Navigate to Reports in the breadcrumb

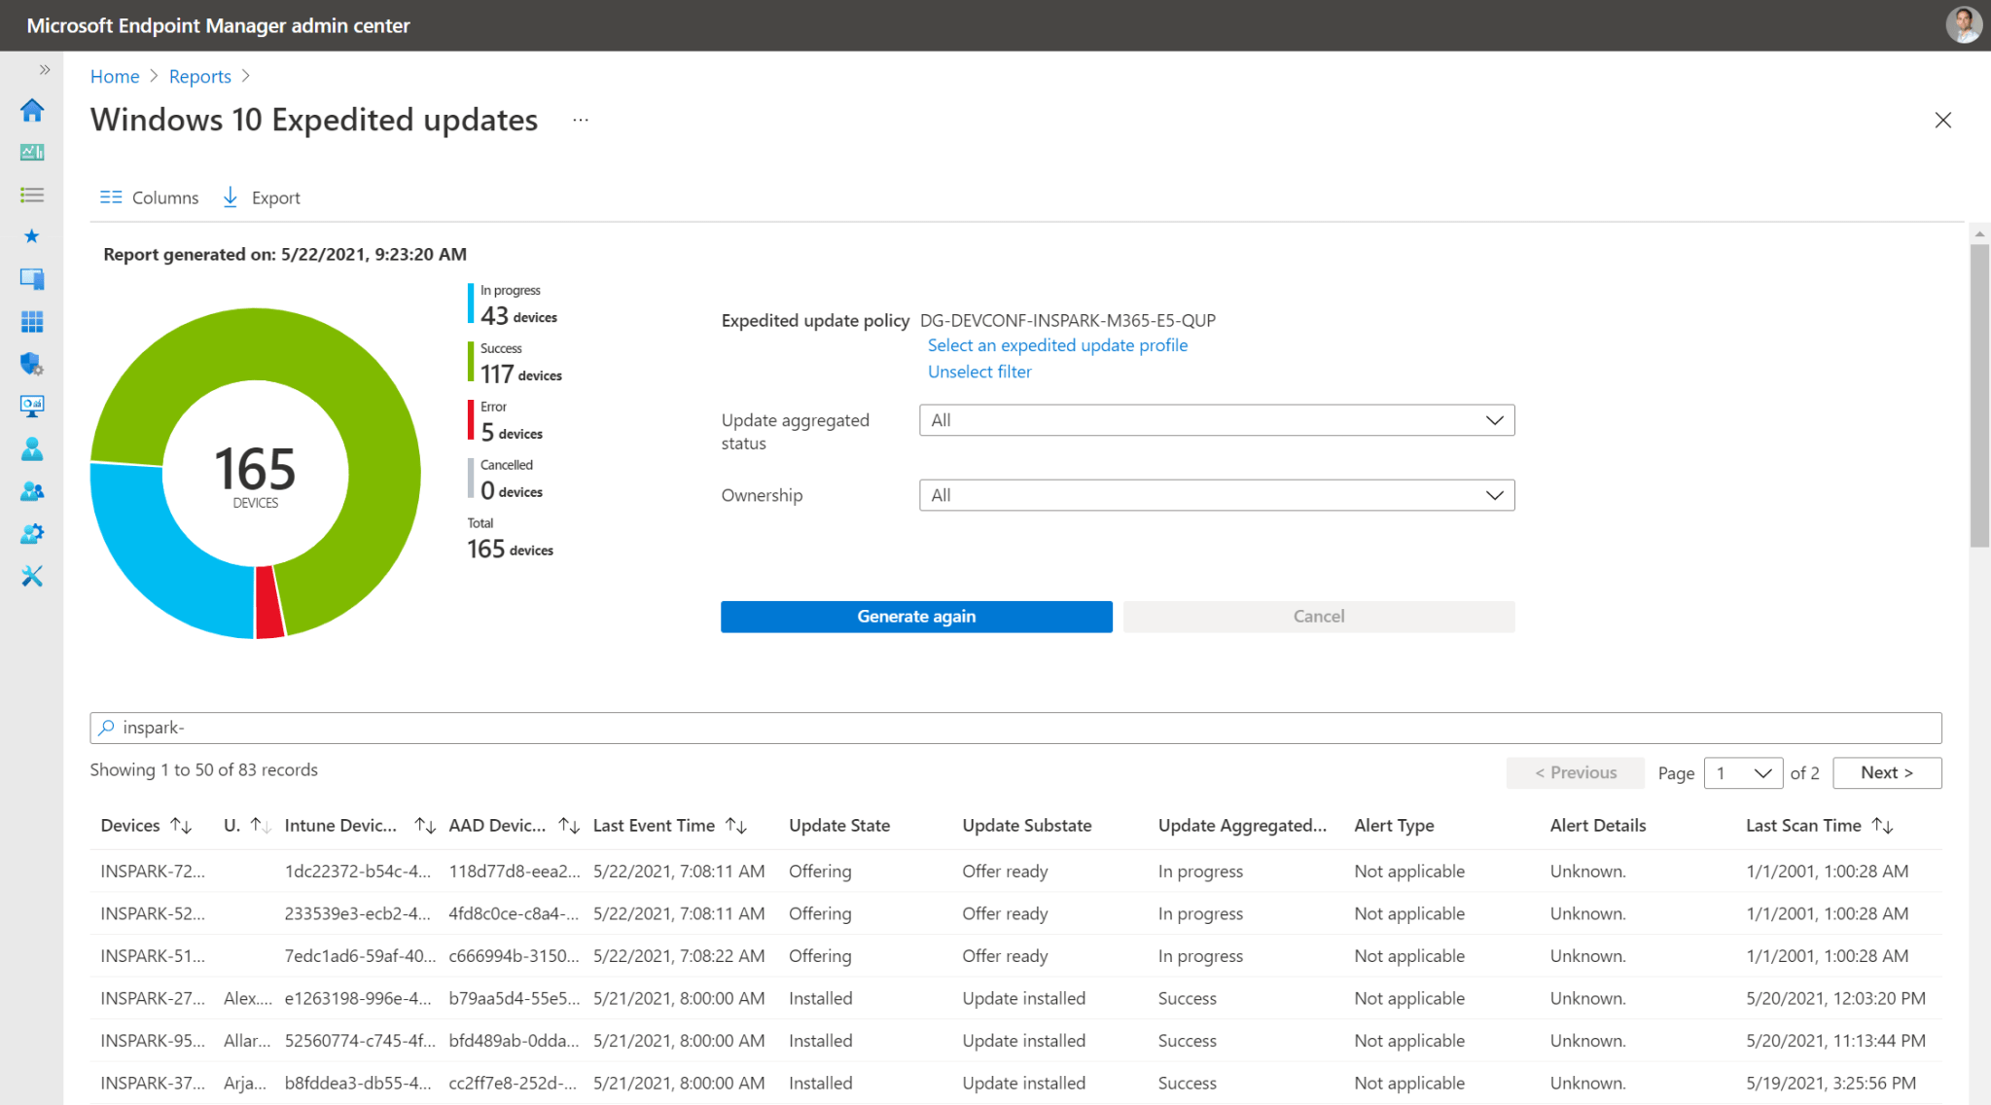(x=199, y=76)
